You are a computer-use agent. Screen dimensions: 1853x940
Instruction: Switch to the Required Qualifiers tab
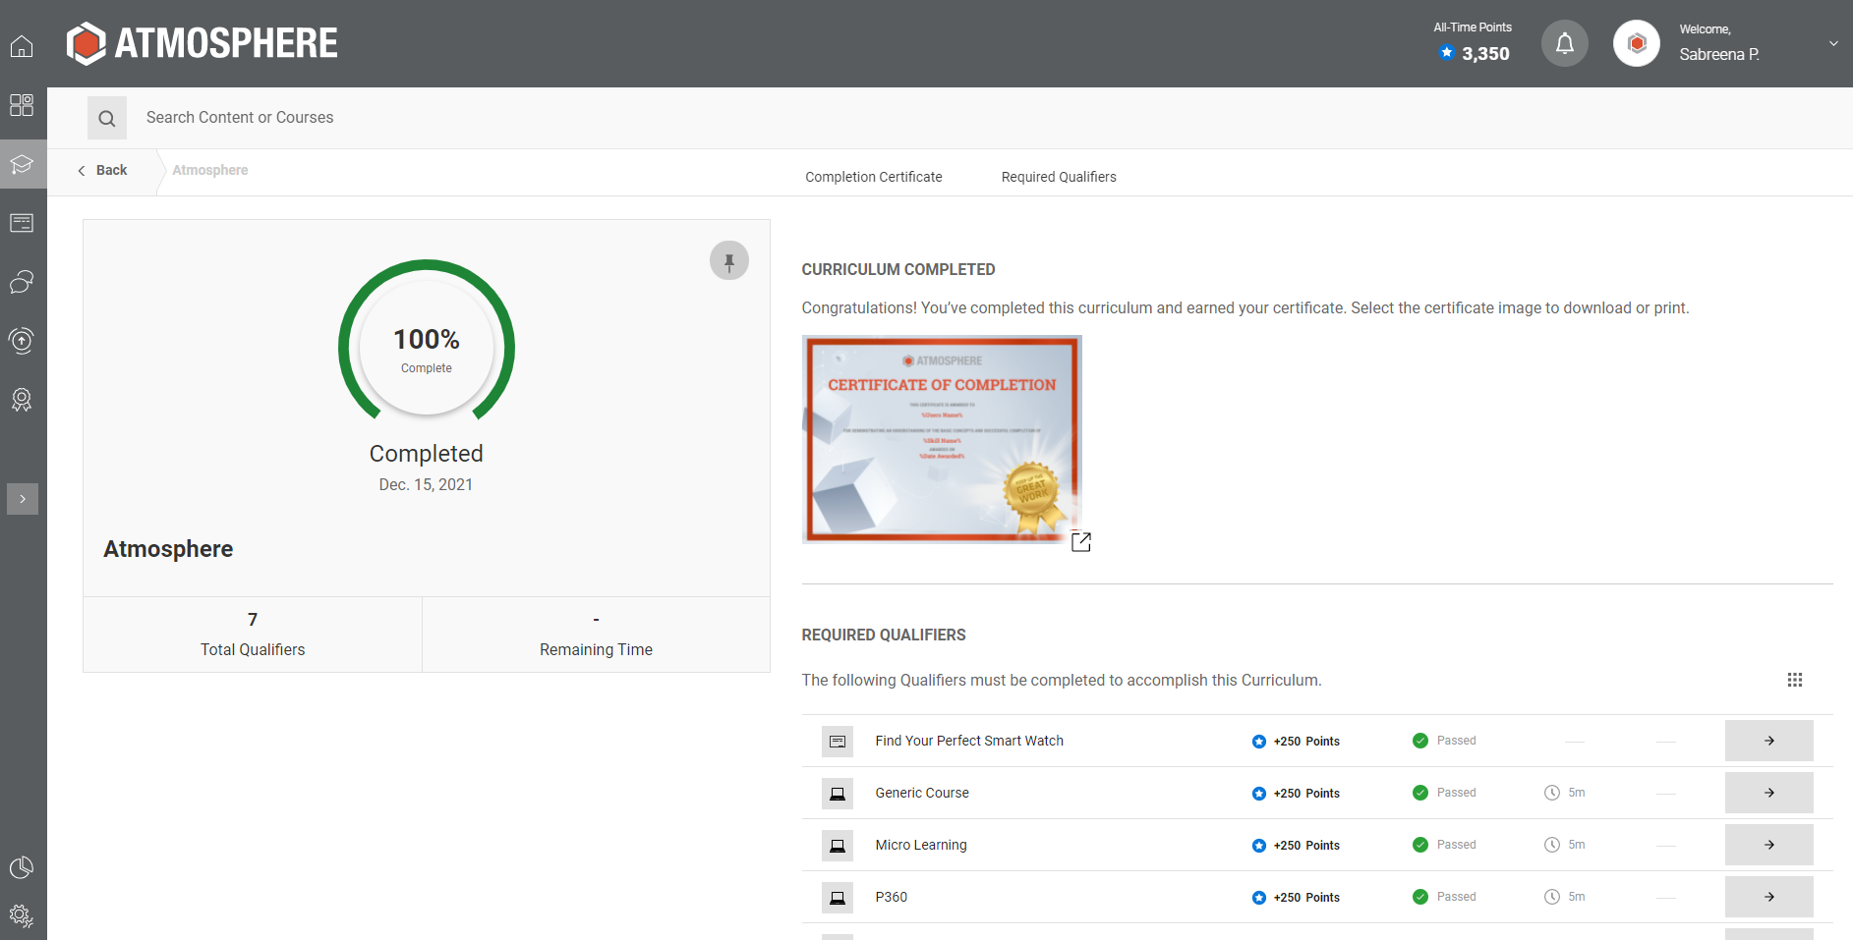tap(1059, 177)
